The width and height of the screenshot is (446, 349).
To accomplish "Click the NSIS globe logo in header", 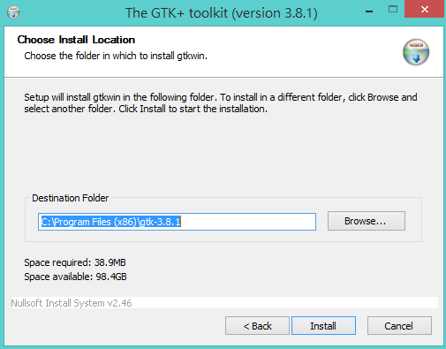I will point(416,52).
